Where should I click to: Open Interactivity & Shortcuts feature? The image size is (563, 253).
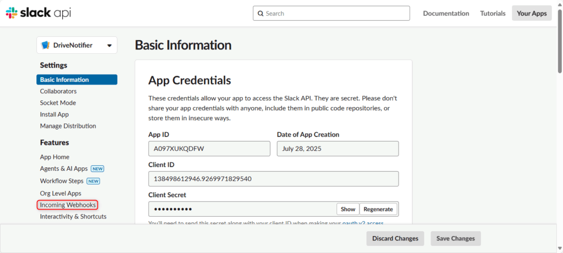pyautogui.click(x=73, y=216)
